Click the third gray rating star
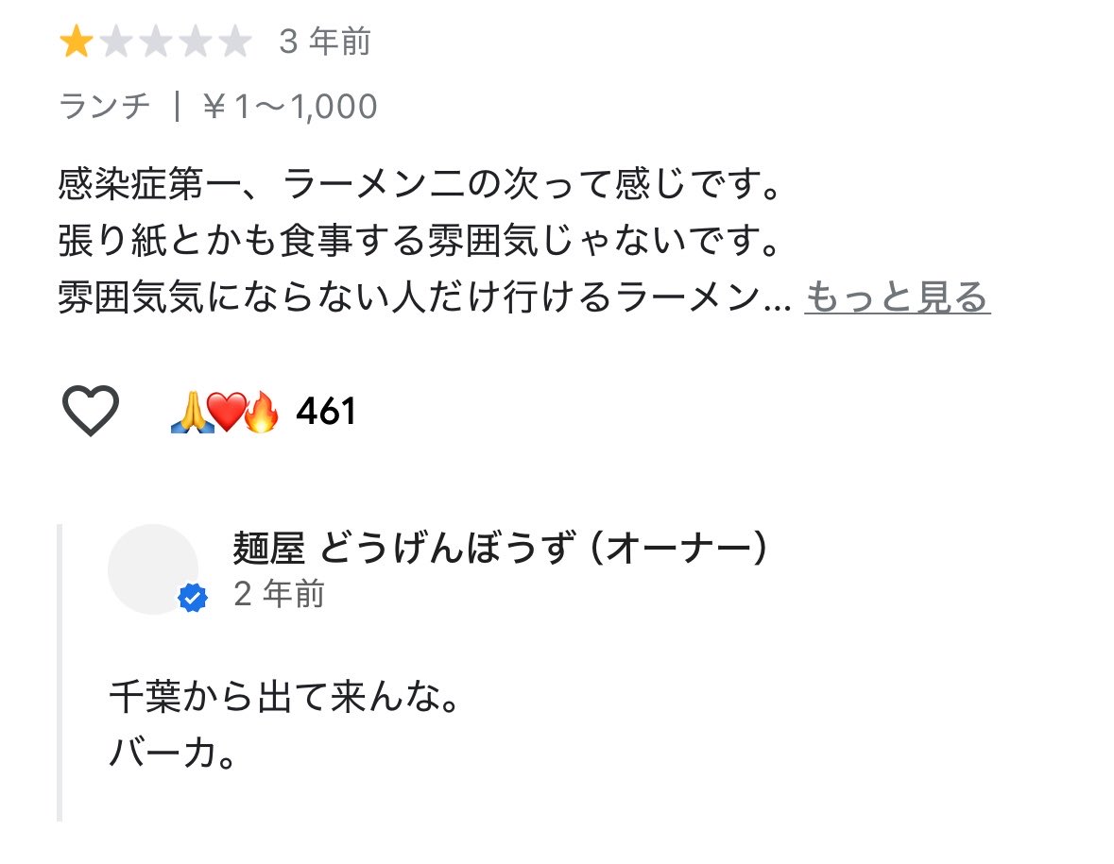 pos(156,42)
